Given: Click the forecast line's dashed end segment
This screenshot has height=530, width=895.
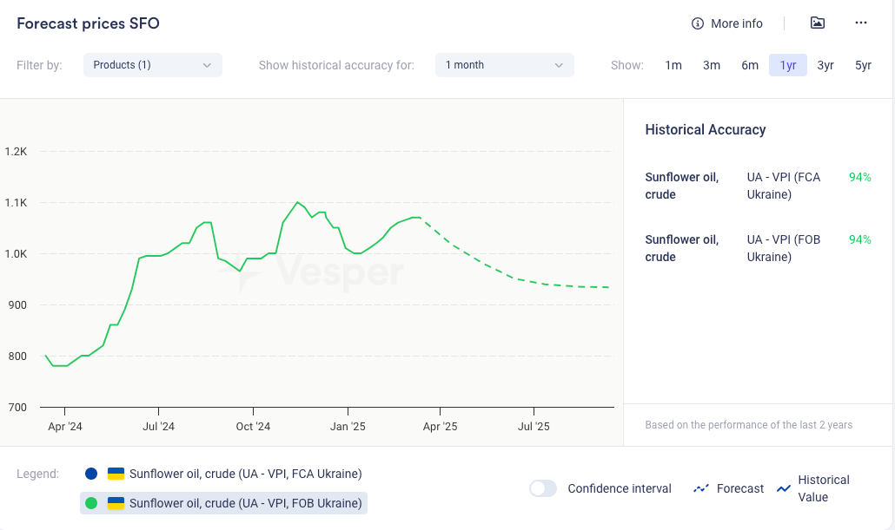Looking at the screenshot, I should (x=582, y=287).
